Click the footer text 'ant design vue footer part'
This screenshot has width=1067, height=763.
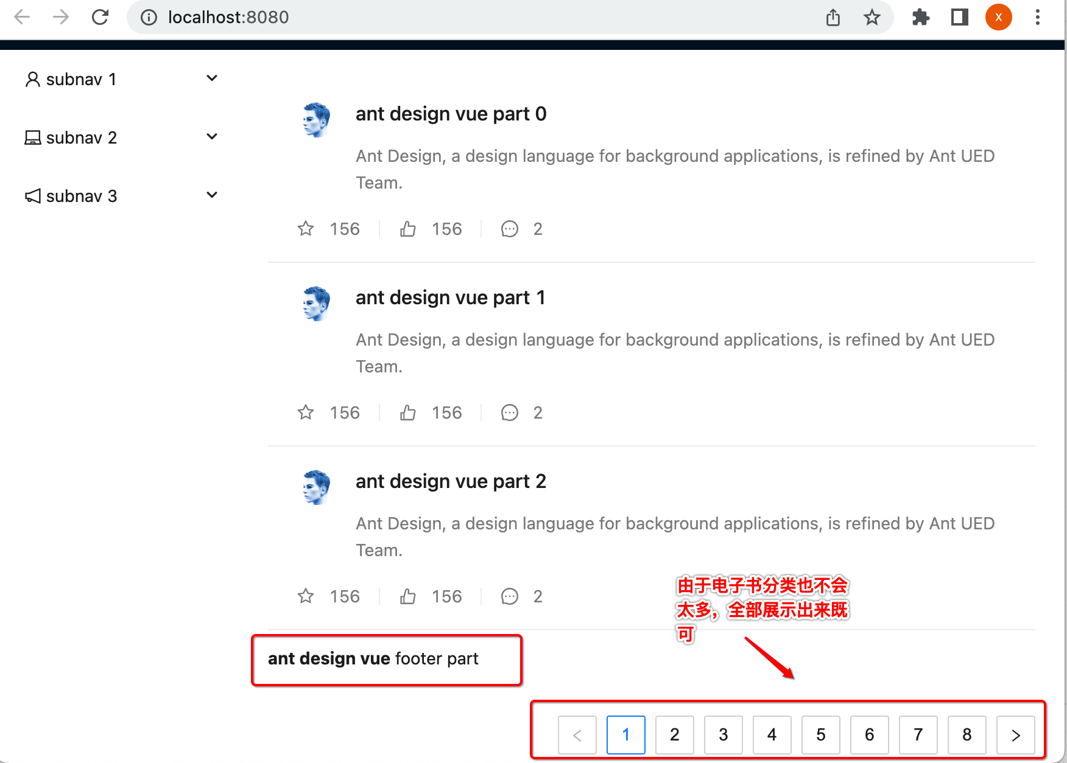click(x=373, y=659)
